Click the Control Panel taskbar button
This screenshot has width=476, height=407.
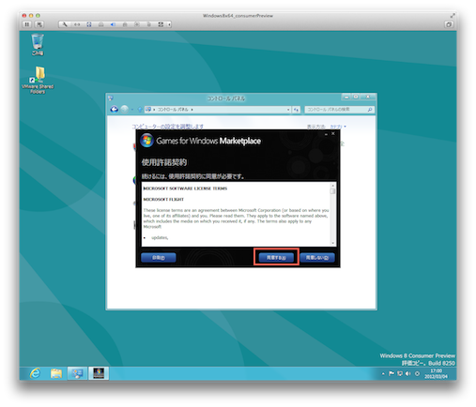pos(77,373)
